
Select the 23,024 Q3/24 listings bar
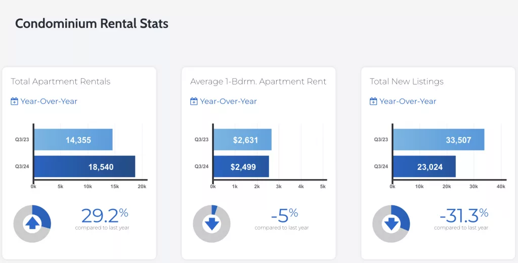click(424, 166)
